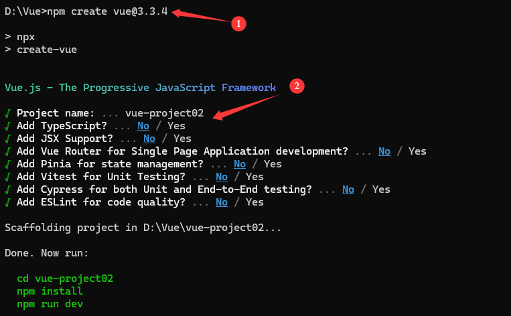Select 'No' for Add ESLint
Viewport: 511px width, 316px height.
(222, 202)
